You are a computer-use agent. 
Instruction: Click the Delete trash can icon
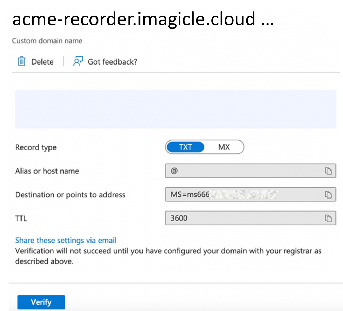(x=22, y=62)
